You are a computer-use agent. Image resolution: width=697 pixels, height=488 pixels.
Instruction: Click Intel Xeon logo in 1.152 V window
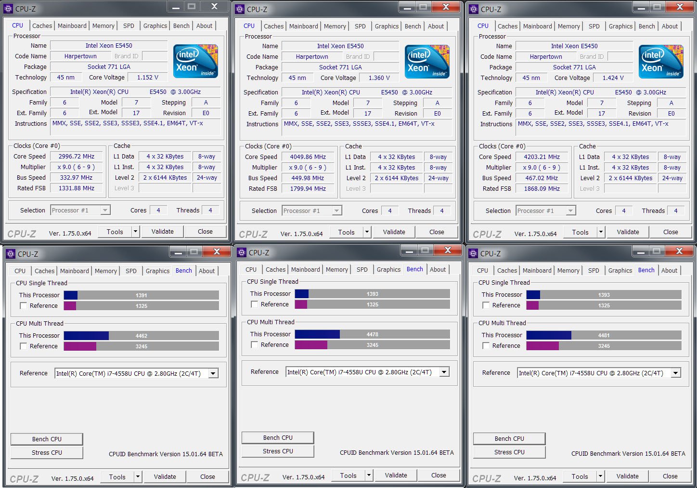195,61
